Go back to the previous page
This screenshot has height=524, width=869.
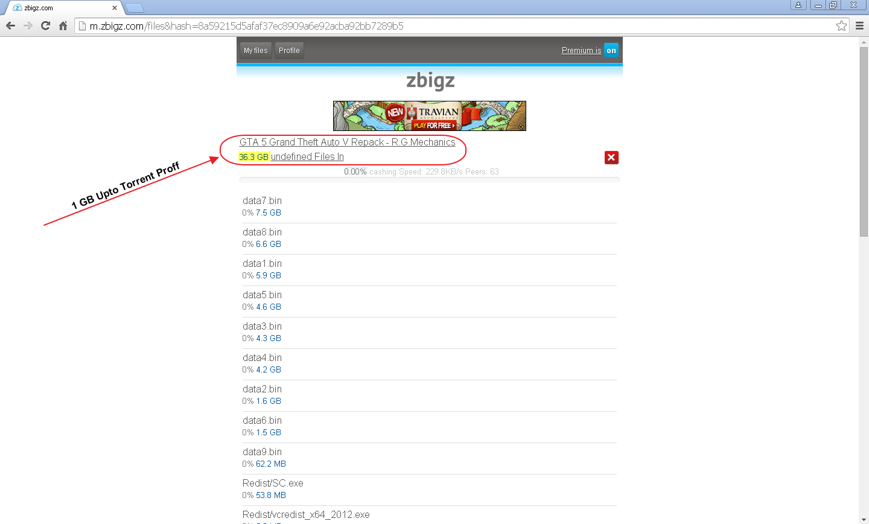pyautogui.click(x=10, y=26)
